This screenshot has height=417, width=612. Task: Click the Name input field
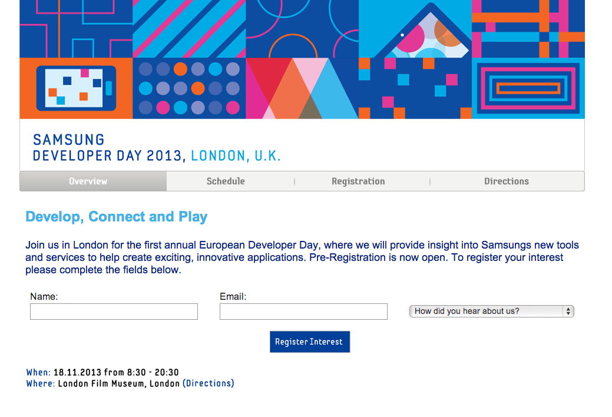(114, 312)
